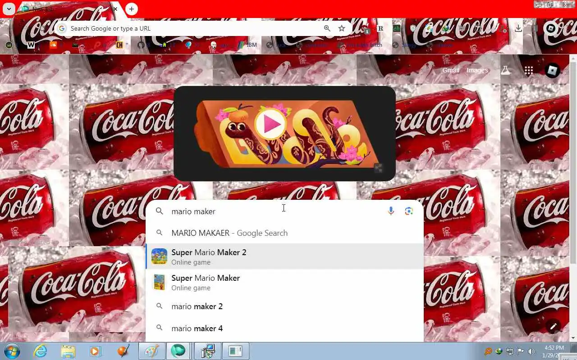
Task: Open Google Images link
Action: click(477, 70)
